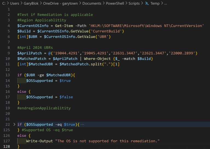Open the PowerShell breadcrumb folder
Screen dimensions: 210x149
[x=115, y=3]
